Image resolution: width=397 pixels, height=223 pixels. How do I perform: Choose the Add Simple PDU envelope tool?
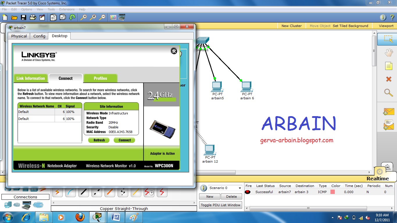tap(389, 111)
